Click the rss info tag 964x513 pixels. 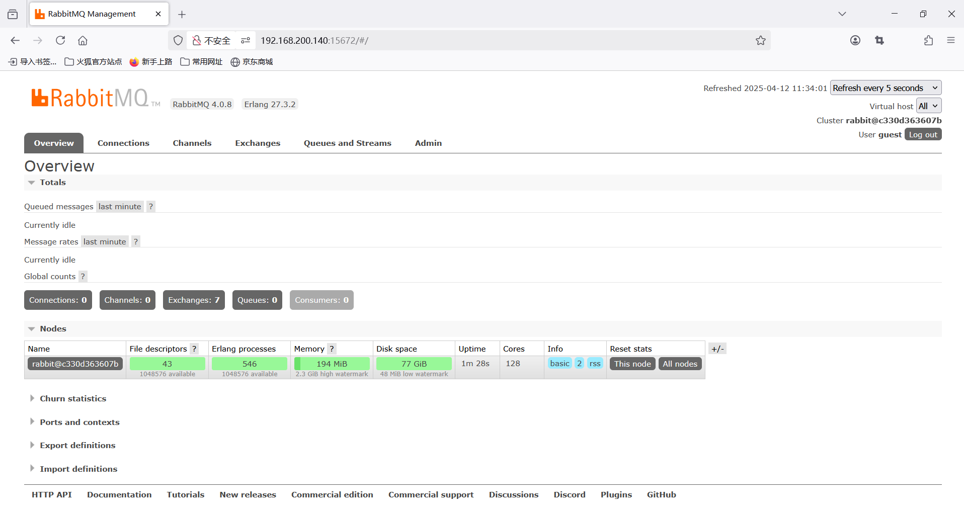click(595, 363)
